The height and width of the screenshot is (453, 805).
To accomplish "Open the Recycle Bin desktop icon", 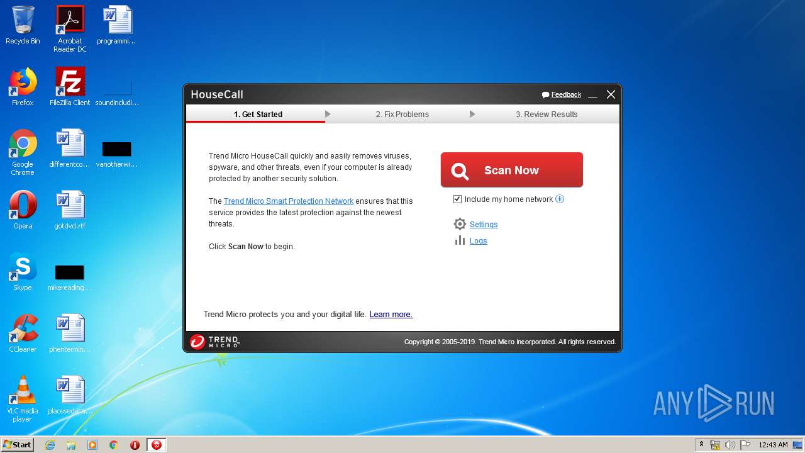I will (x=23, y=25).
